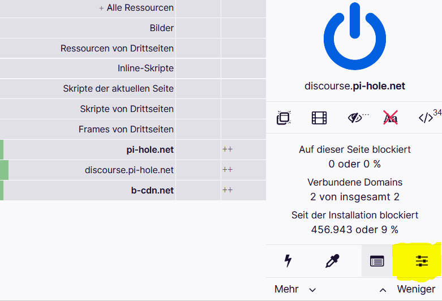Click the ++ cell for discourse.pi-hole.net row
The image size is (442, 301).
point(243,170)
